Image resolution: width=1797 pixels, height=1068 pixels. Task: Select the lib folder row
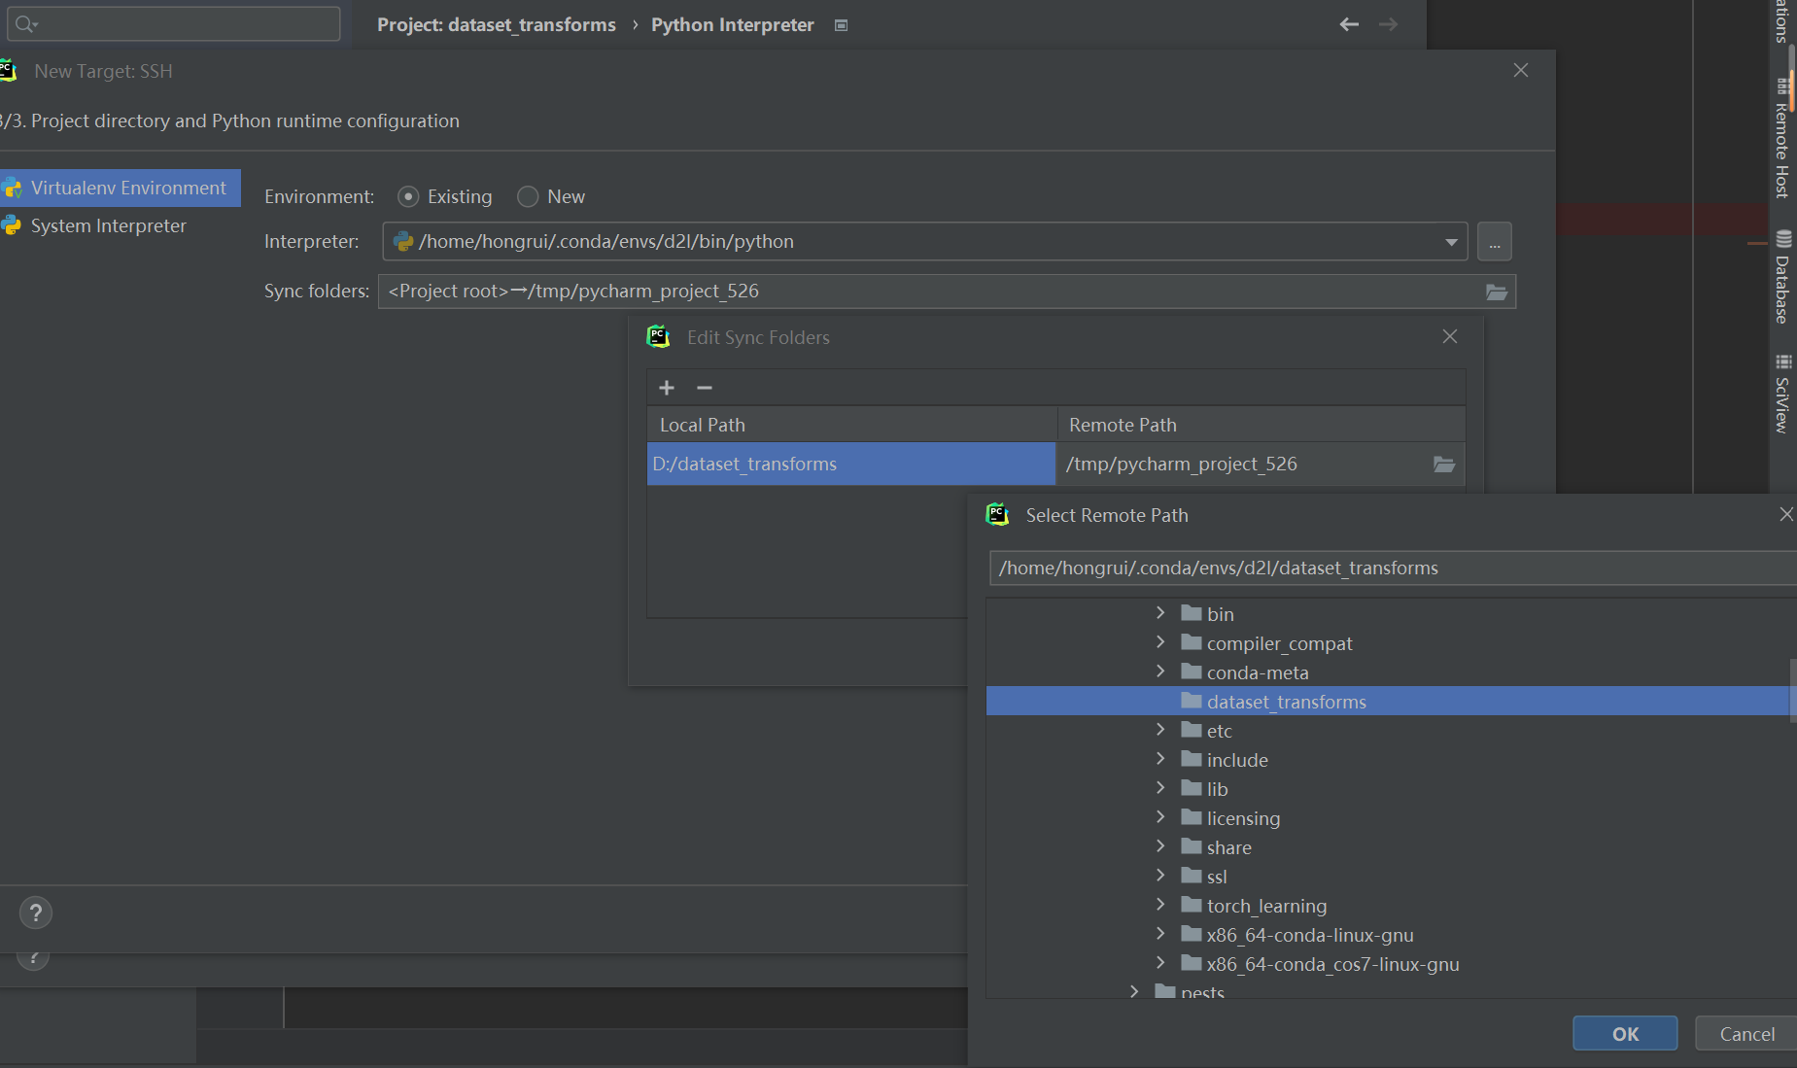pos(1388,789)
